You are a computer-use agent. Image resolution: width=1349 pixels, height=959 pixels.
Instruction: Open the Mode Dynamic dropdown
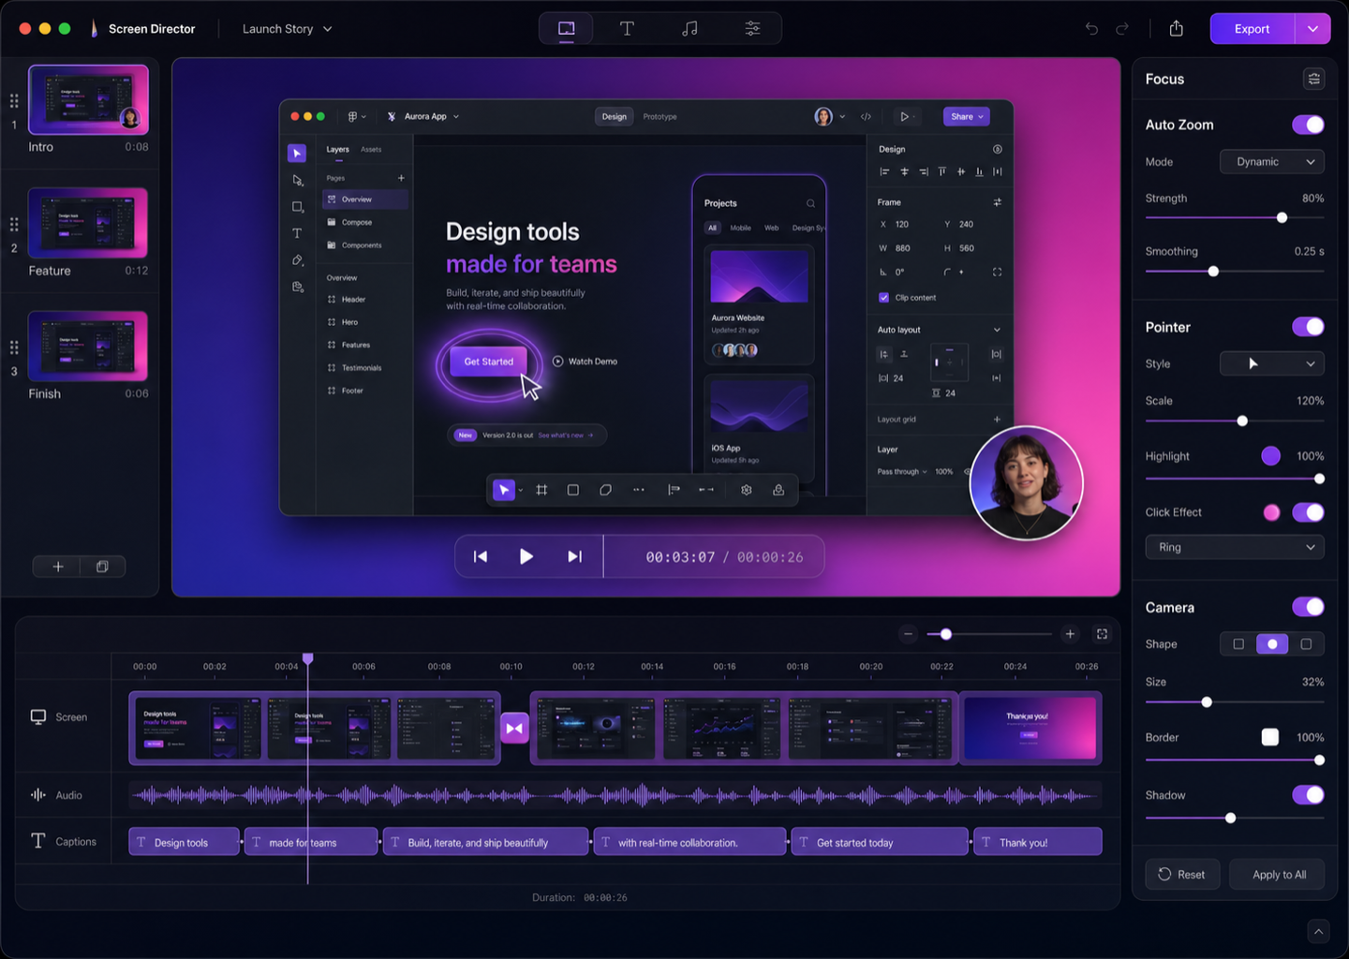click(x=1271, y=162)
